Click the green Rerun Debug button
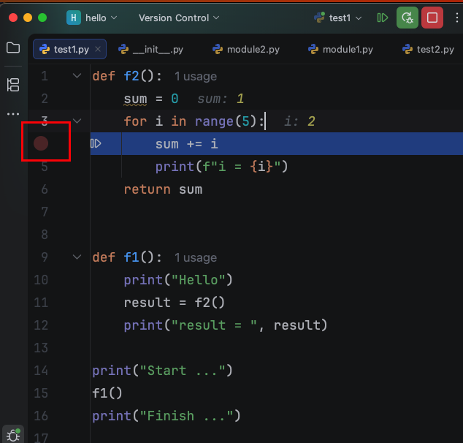 (407, 18)
